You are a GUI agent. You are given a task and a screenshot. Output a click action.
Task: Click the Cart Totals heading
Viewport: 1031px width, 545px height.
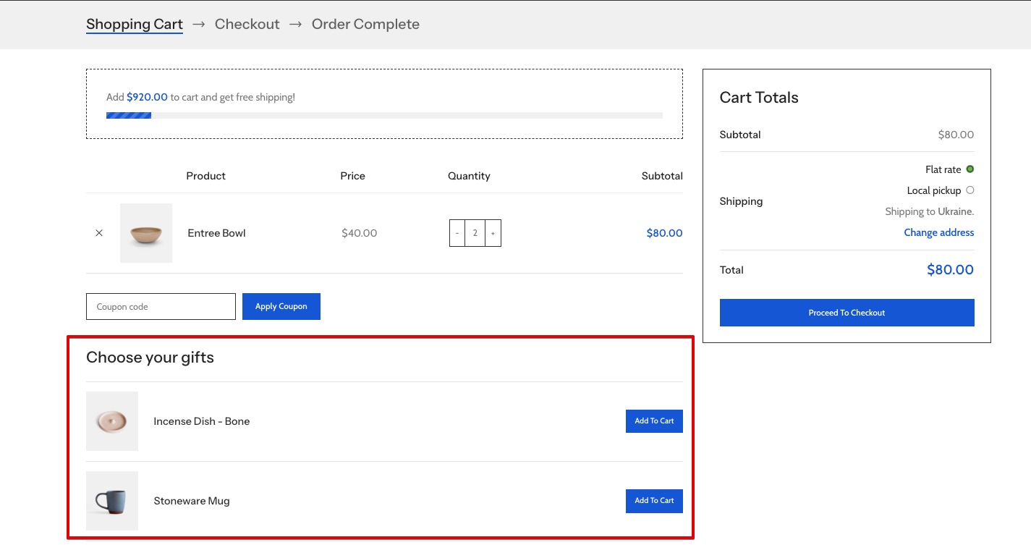pos(759,98)
